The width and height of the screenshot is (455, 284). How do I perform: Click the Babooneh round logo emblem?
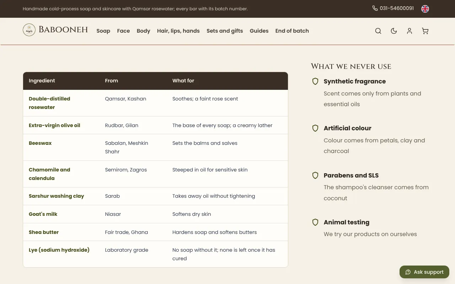tap(29, 30)
